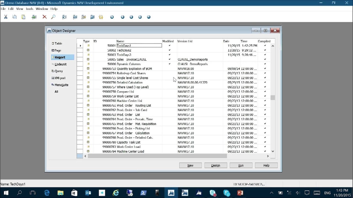The height and width of the screenshot is (198, 353).
Task: Click Compiled checkmark for Quantity Explosion of BOM
Action: [265, 69]
